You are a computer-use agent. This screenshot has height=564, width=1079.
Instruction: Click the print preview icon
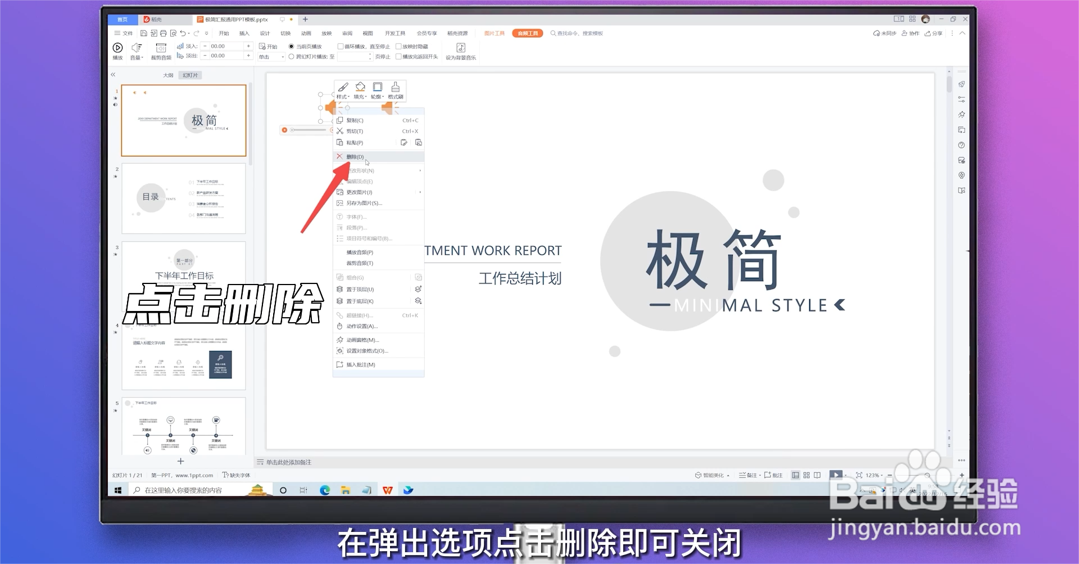173,33
